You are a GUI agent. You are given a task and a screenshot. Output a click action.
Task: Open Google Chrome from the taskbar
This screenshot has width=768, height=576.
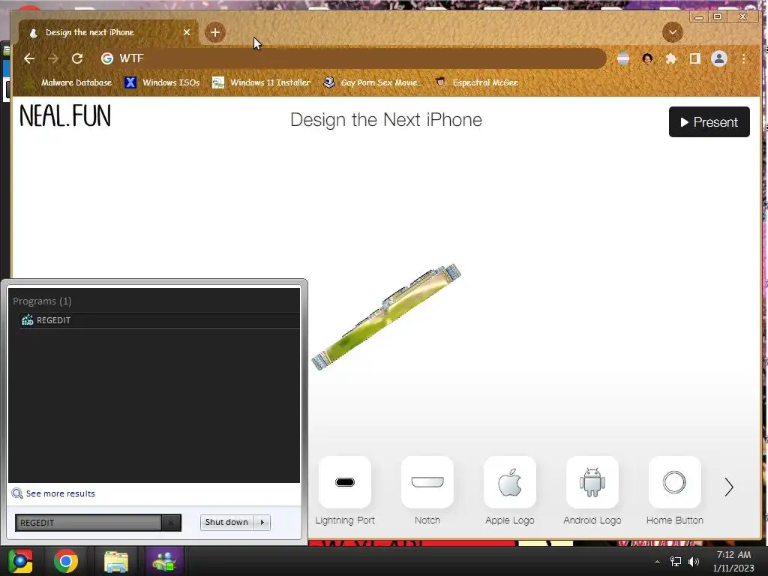(x=66, y=561)
